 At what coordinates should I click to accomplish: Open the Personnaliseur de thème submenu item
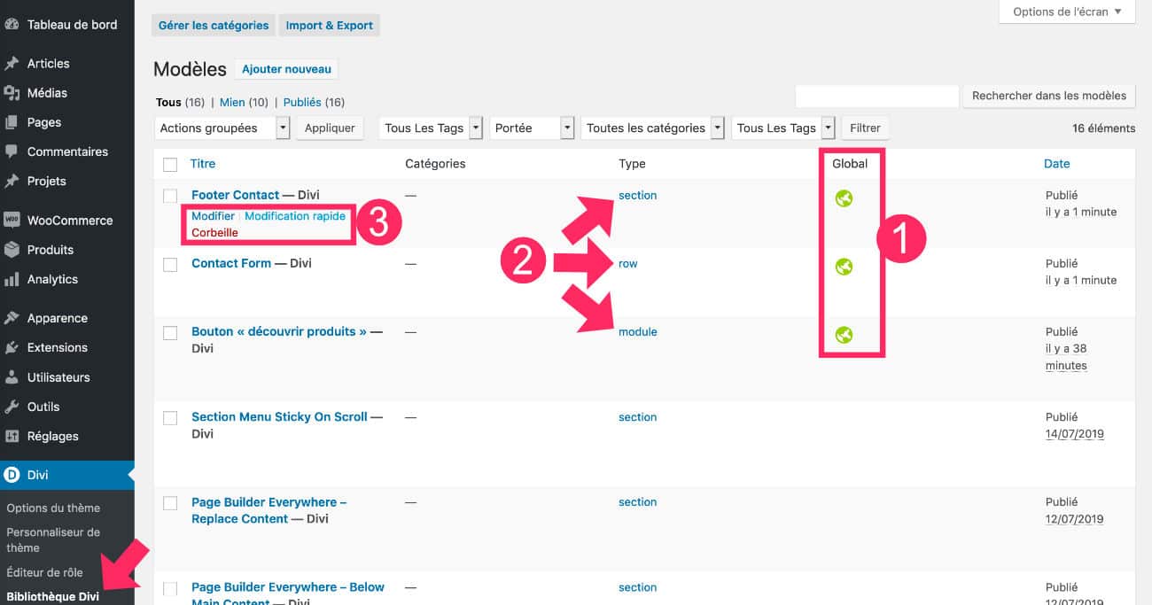point(53,539)
